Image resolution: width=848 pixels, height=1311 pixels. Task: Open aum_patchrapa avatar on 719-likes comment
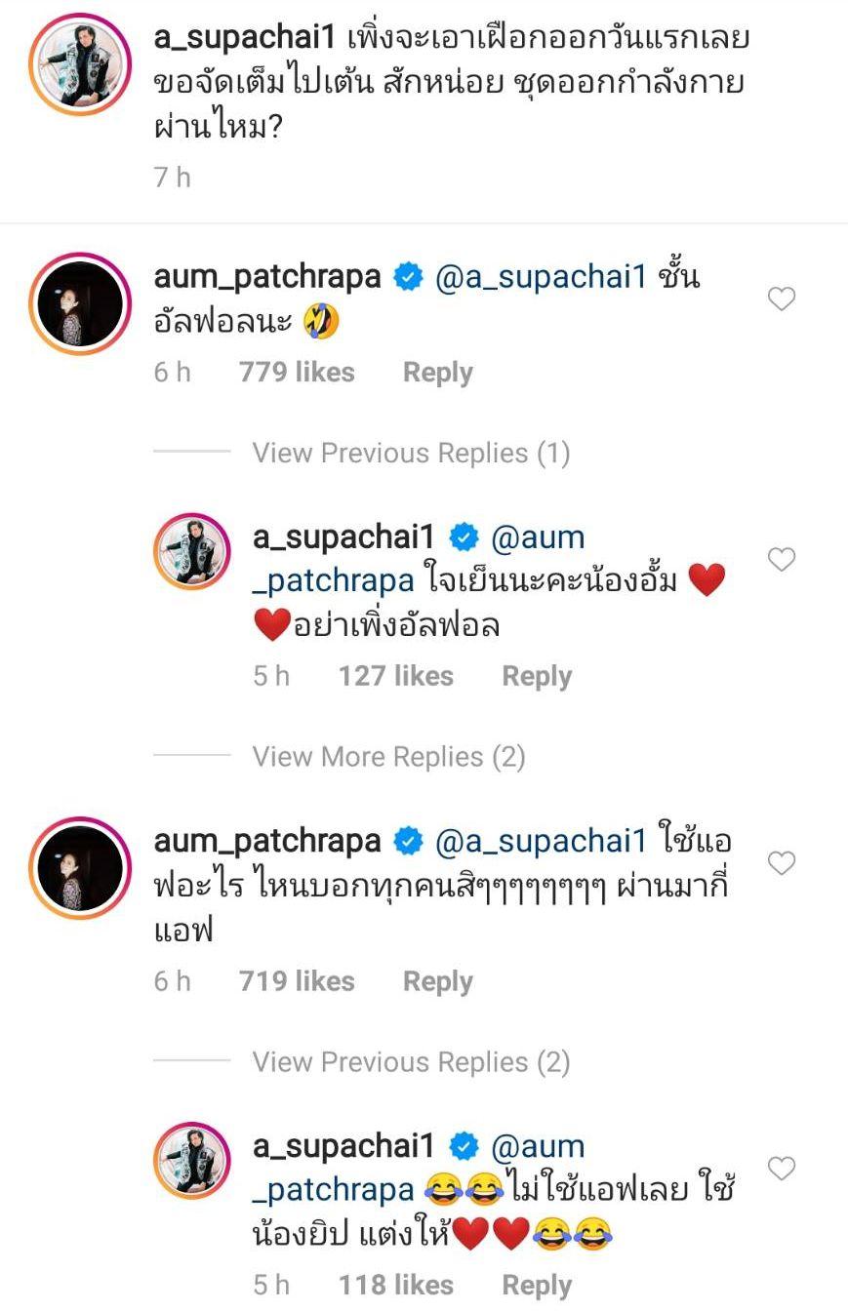pos(80,866)
